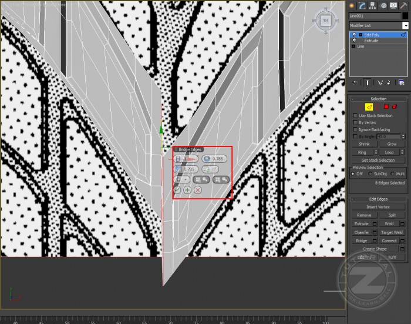Toggle Ignore Backfacing checkbox

[x=355, y=129]
